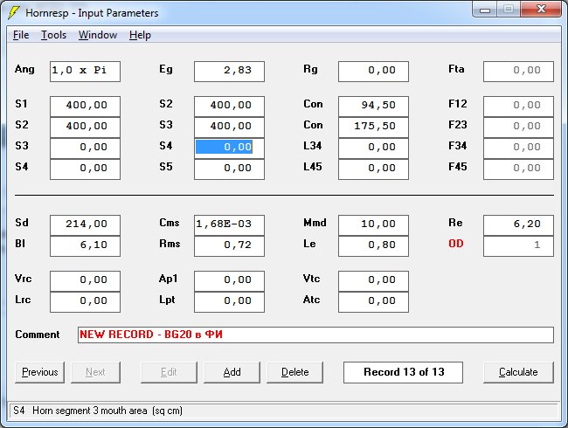Click the F23 input field

click(x=518, y=128)
